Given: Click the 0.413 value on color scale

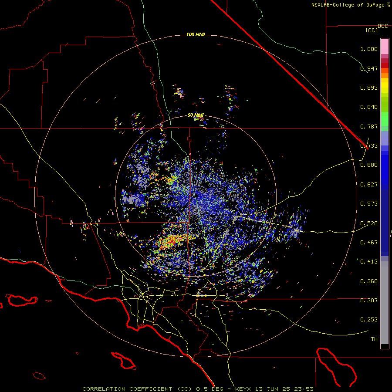Looking at the screenshot, I should pos(369,262).
